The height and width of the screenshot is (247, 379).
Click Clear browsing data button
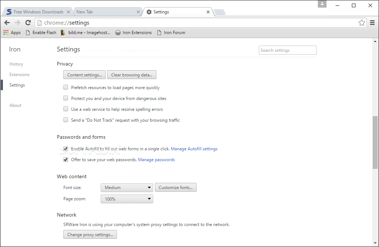(132, 75)
